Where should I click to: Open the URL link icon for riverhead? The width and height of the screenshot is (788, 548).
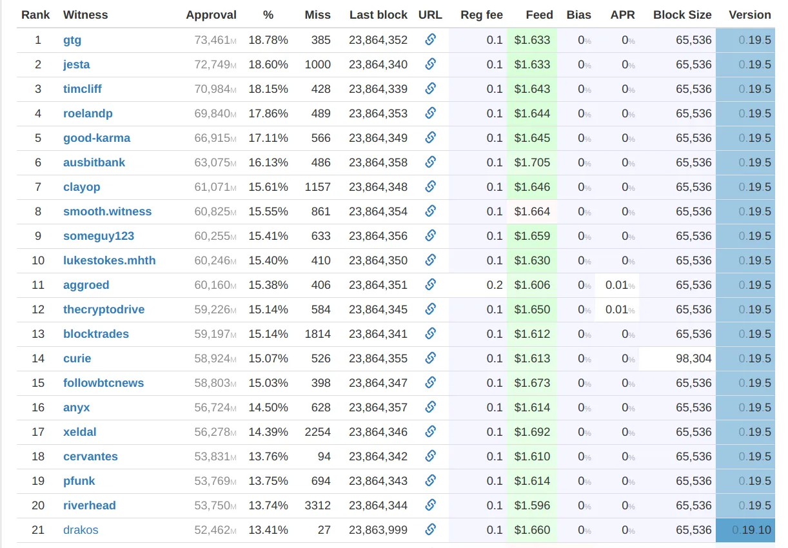tap(431, 505)
